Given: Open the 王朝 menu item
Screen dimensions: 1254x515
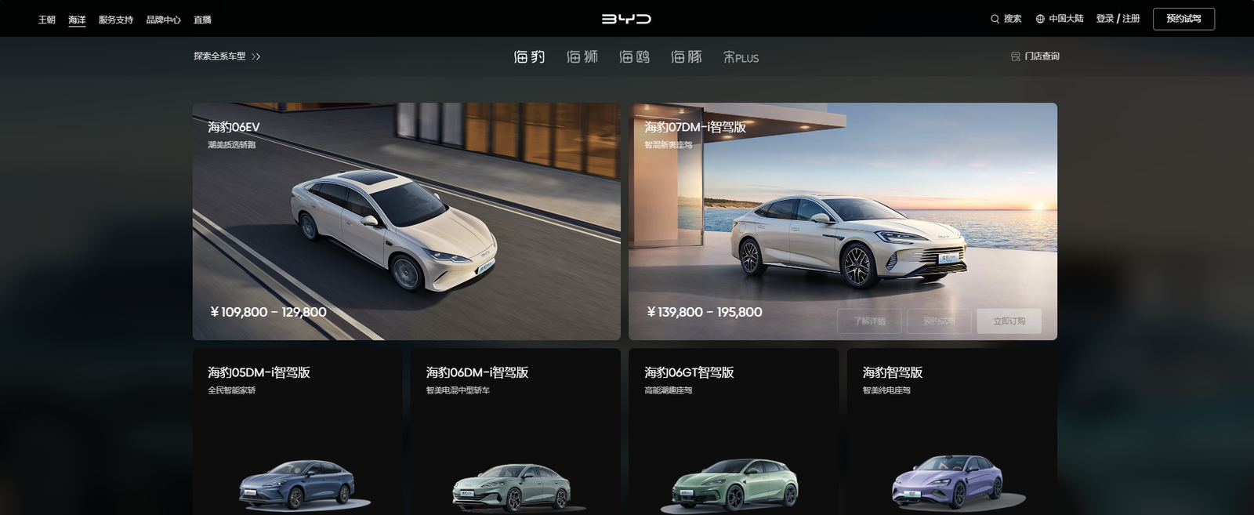Looking at the screenshot, I should coord(47,20).
